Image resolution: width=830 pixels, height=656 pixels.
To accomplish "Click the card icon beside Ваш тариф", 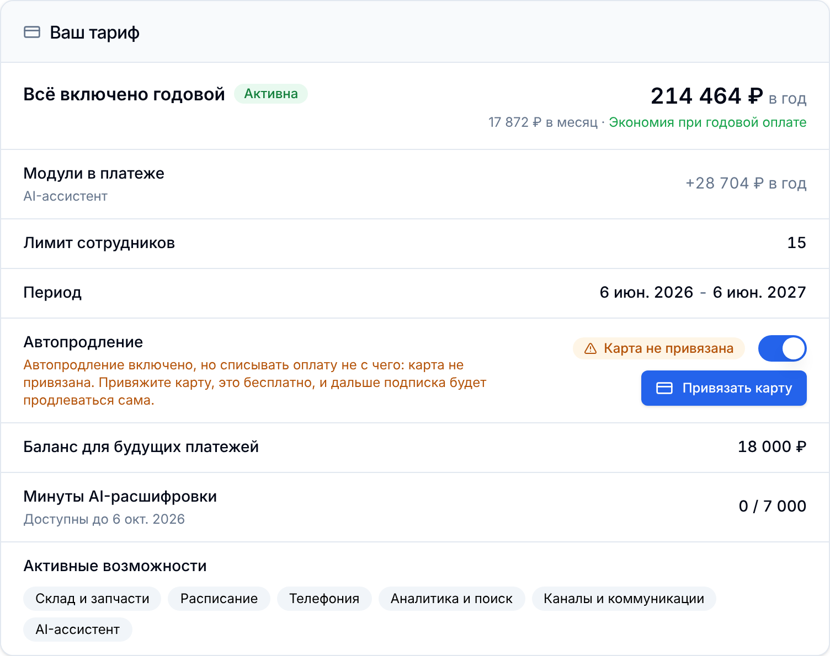I will pos(32,33).
